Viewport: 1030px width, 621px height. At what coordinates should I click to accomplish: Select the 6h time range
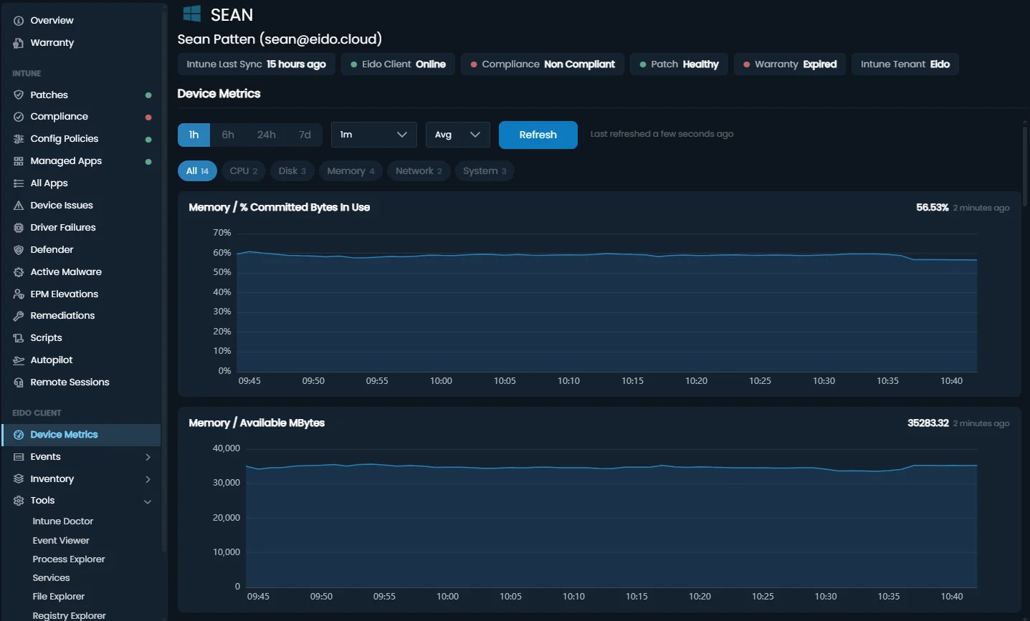[x=228, y=135]
